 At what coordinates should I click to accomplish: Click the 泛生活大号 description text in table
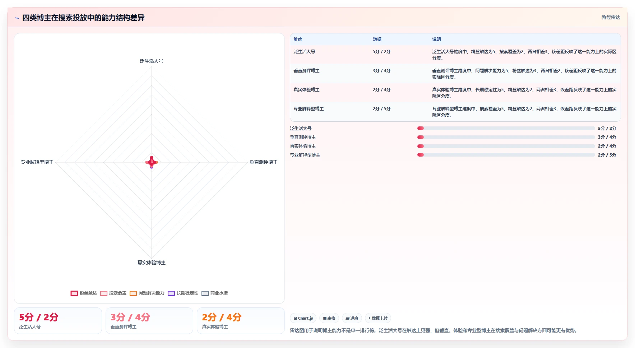tap(524, 55)
